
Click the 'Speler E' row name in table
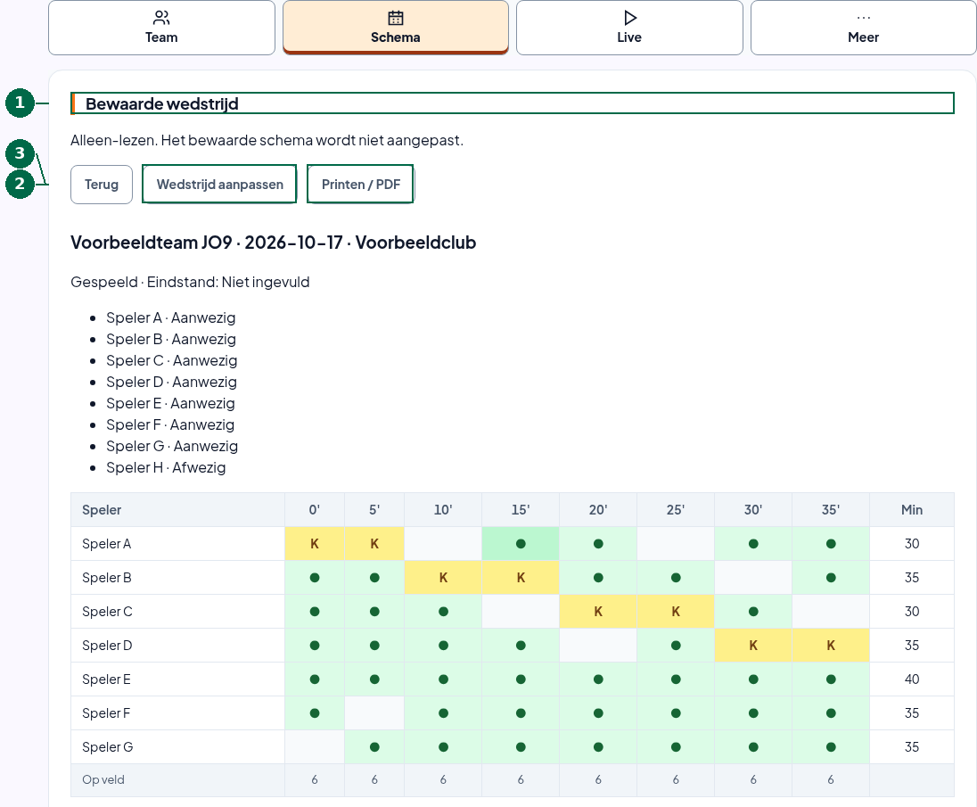(107, 679)
